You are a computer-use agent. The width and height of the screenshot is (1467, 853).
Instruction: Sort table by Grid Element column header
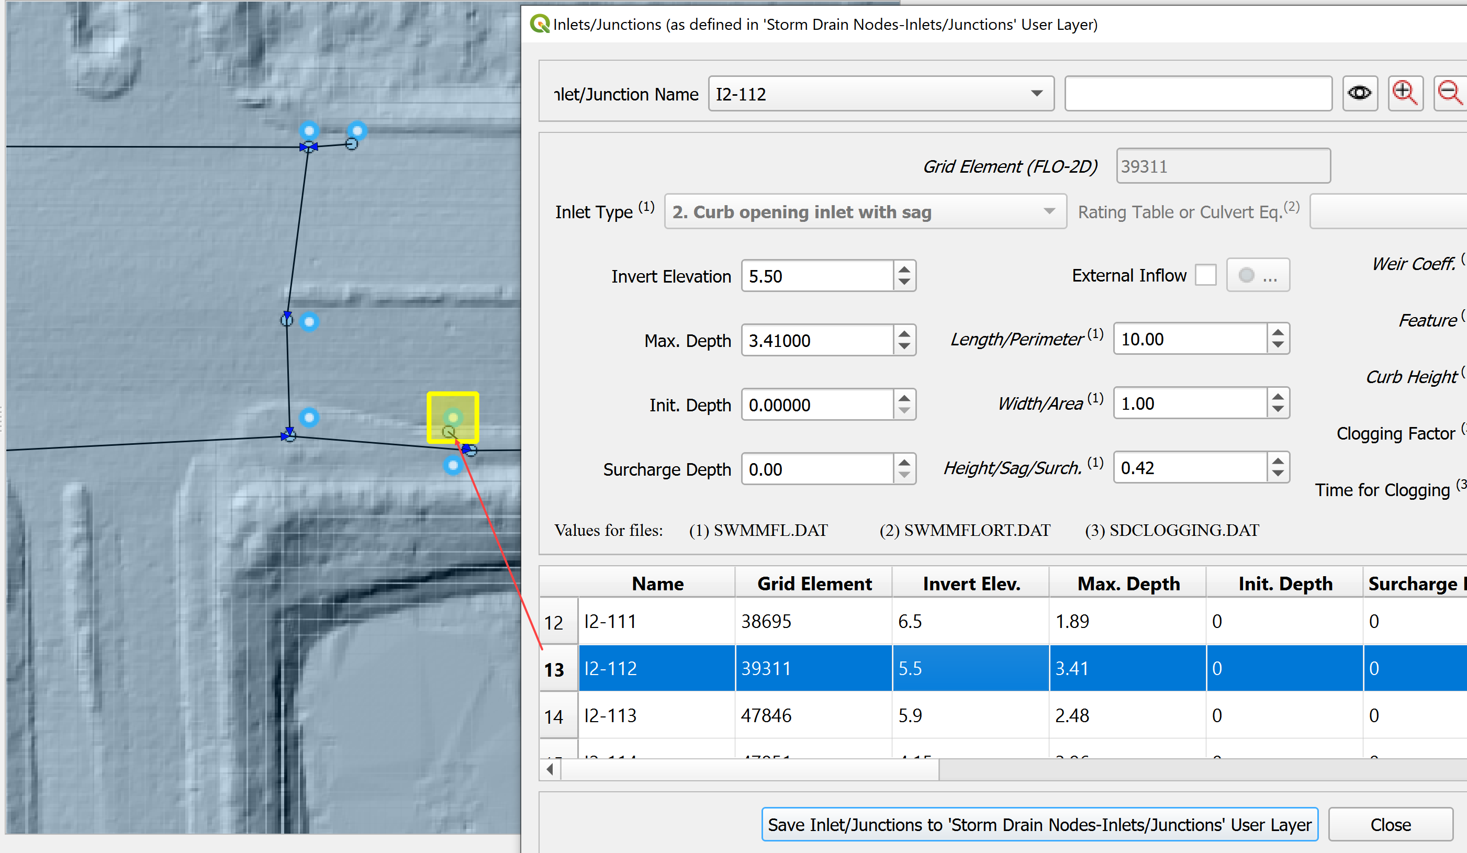(x=814, y=583)
